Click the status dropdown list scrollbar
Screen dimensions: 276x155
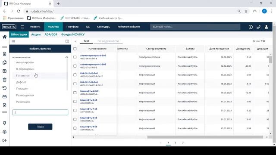coord(67,74)
